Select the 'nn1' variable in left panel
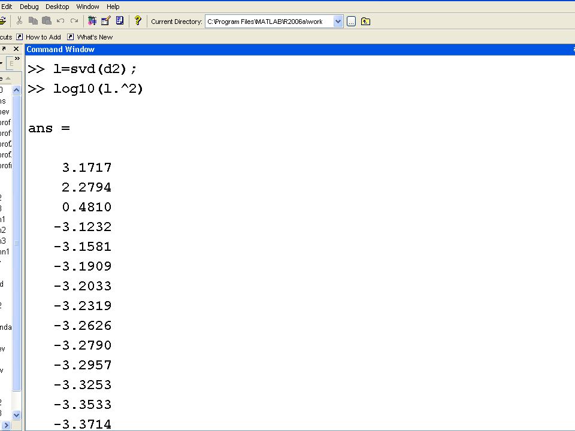The width and height of the screenshot is (575, 431). coord(5,252)
